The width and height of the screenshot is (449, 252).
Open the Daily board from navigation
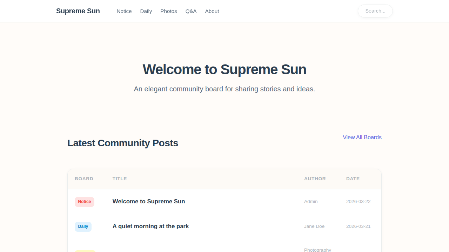pos(146,11)
